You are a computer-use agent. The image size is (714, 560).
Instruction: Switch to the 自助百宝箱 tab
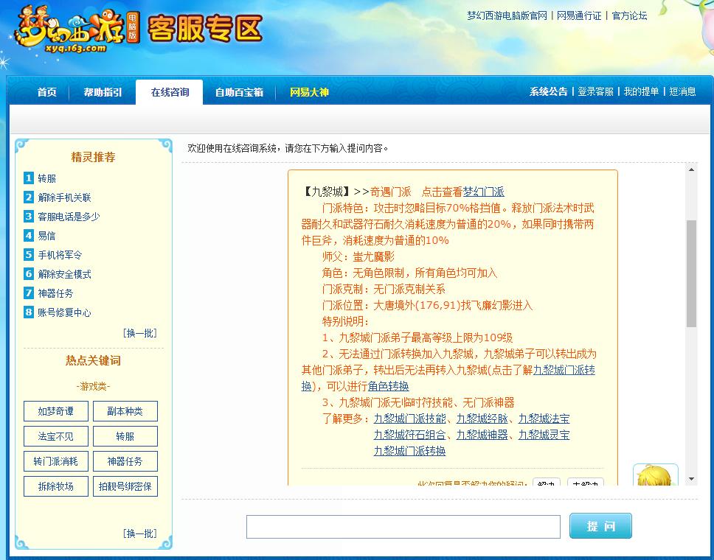coord(238,93)
